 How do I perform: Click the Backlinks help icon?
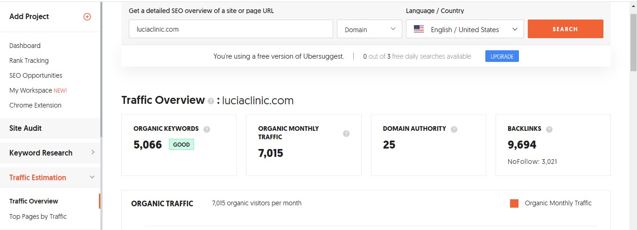(x=549, y=129)
